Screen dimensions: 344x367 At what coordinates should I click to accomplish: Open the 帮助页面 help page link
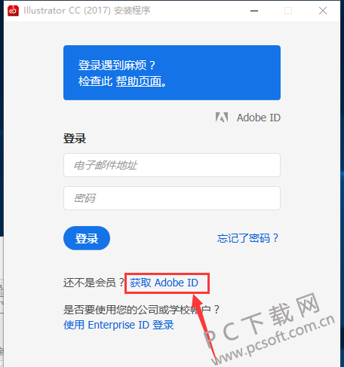coord(139,81)
